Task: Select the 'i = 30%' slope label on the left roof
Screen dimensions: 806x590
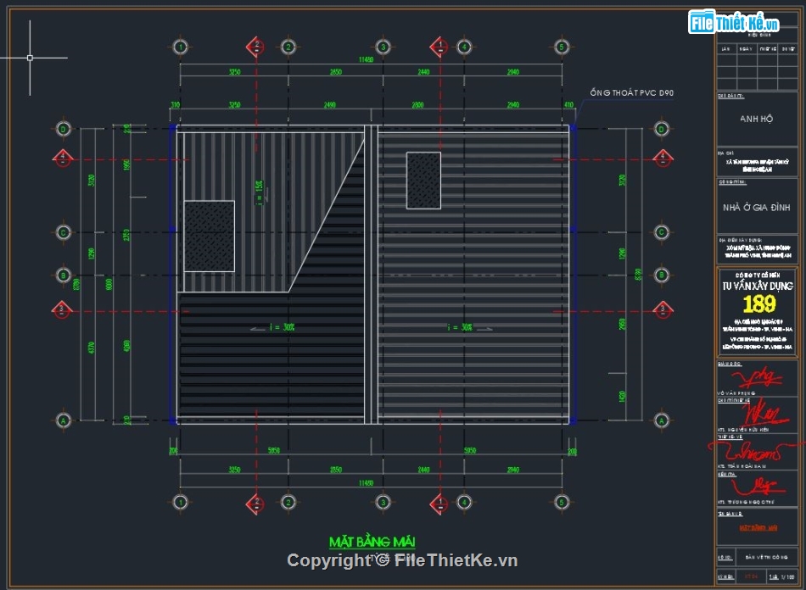Action: [x=283, y=327]
